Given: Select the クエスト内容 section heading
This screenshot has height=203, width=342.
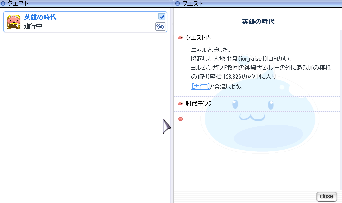Looking at the screenshot, I should tap(198, 37).
